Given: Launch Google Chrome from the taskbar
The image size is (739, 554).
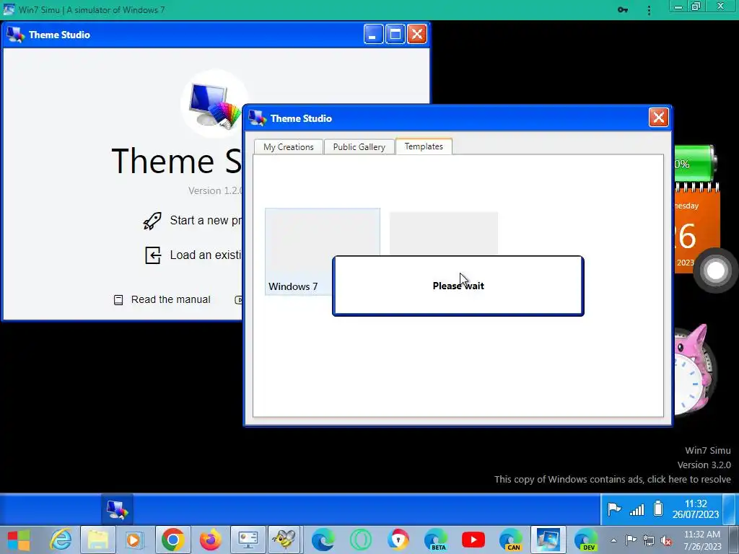Looking at the screenshot, I should 173,540.
